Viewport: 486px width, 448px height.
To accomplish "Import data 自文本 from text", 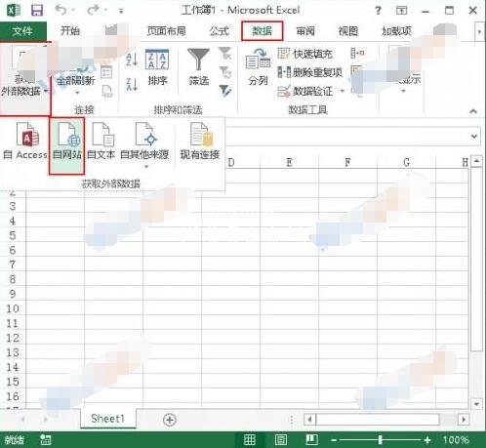I will 101,141.
